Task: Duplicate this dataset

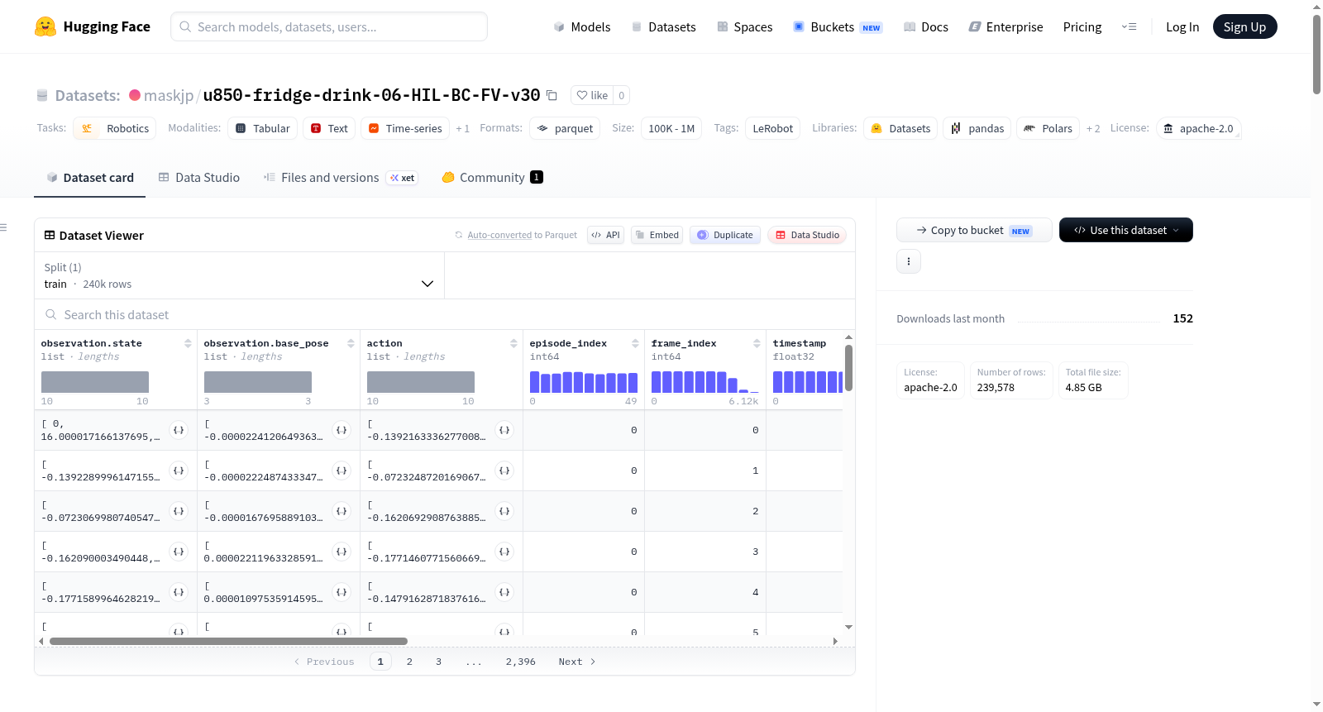Action: pyautogui.click(x=725, y=235)
